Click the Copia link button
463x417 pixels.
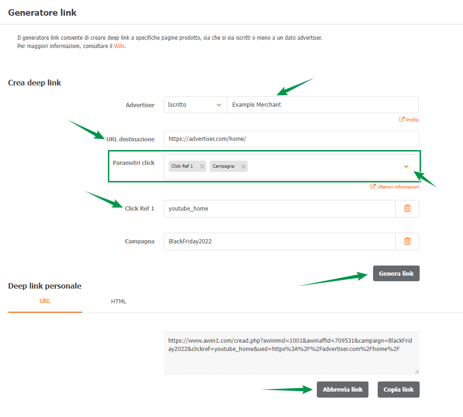click(398, 389)
